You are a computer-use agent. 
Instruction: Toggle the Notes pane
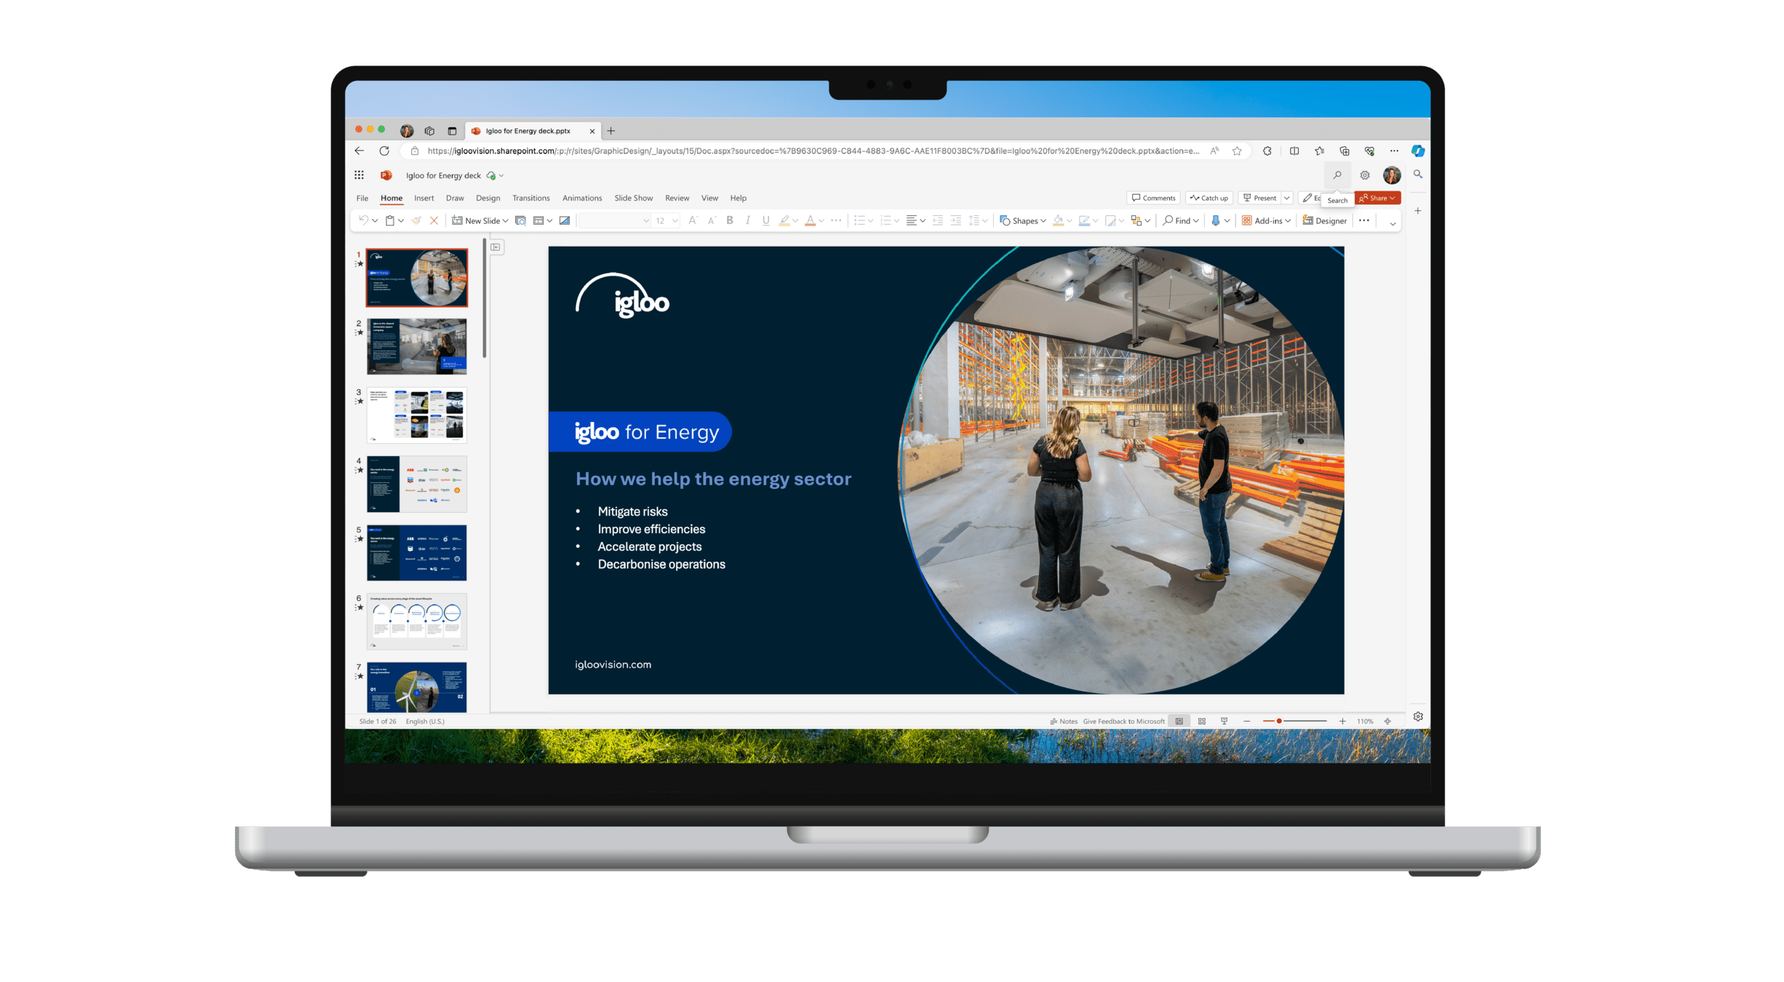click(1064, 721)
